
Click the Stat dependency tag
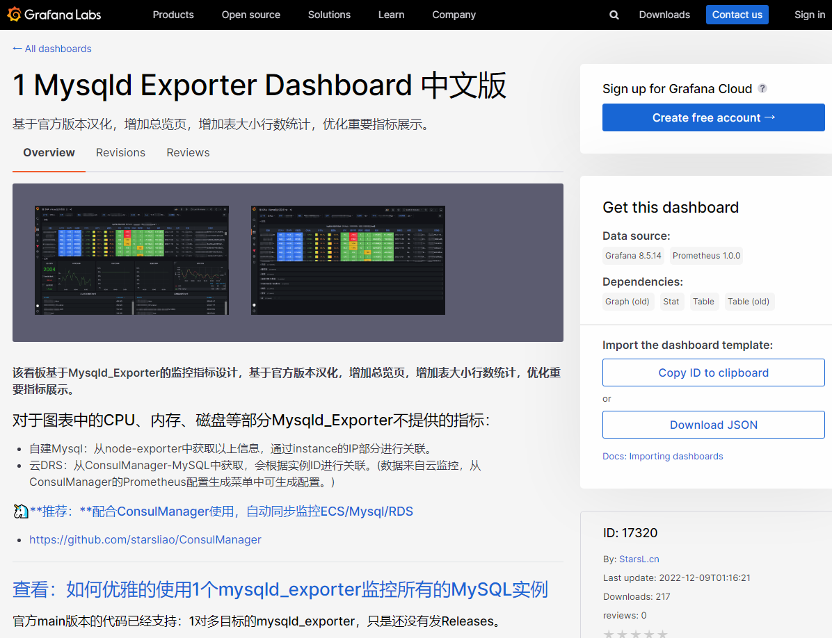click(671, 302)
